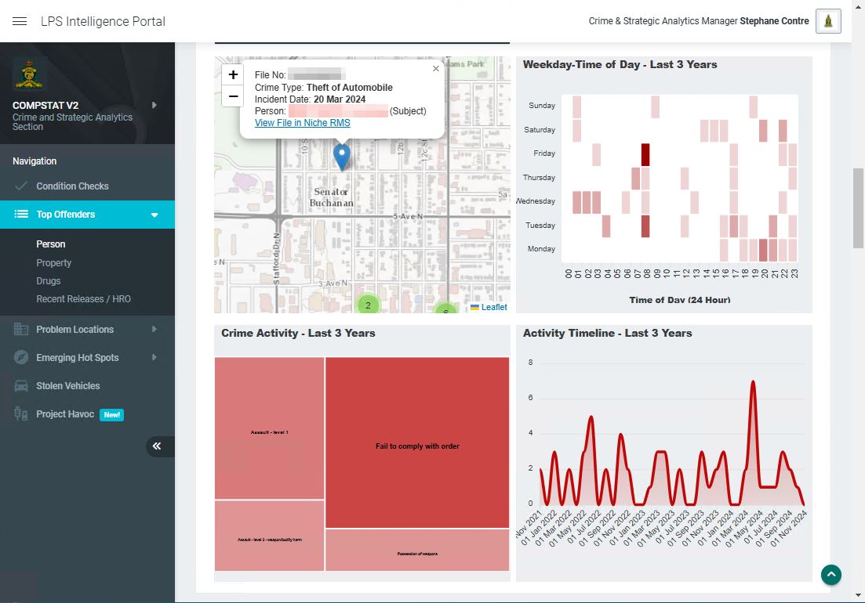Expand the COMPSTAT V2 section arrow
The height and width of the screenshot is (603, 865).
[x=154, y=105]
